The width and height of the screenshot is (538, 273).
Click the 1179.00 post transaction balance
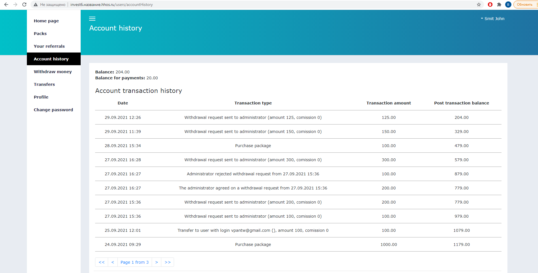pyautogui.click(x=462, y=244)
